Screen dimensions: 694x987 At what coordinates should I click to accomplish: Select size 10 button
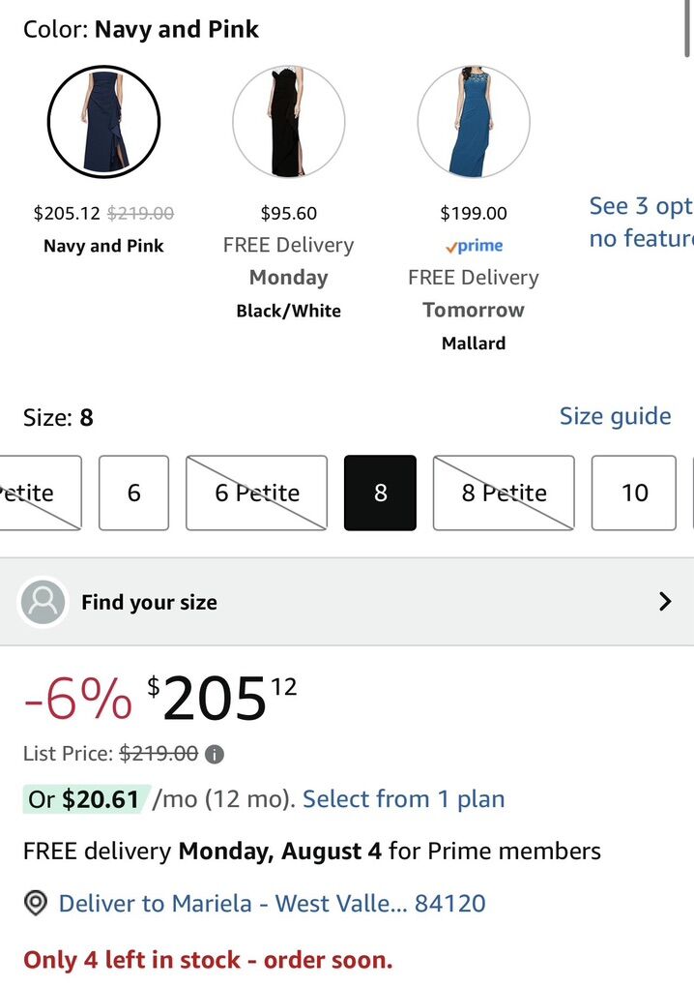[x=634, y=493]
